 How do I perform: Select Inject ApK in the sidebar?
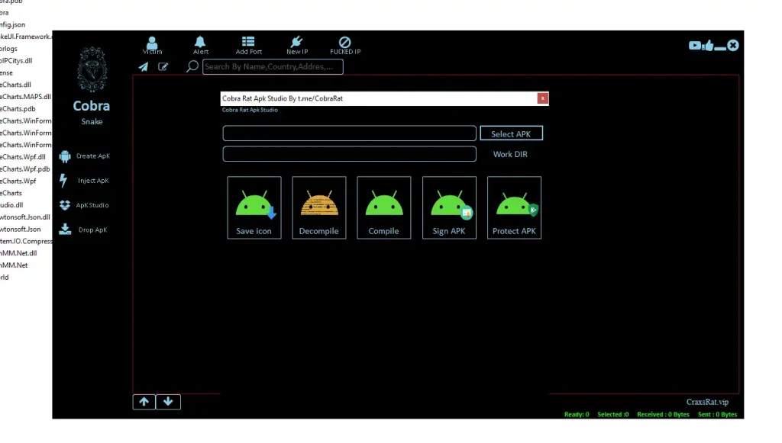85,181
